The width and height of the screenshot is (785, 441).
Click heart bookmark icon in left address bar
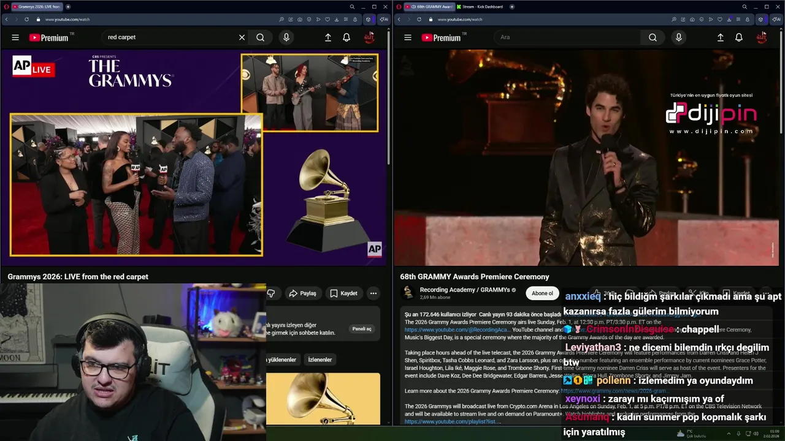(x=327, y=19)
